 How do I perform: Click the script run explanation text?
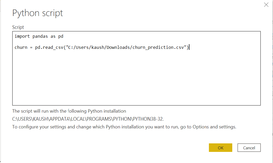(x=69, y=111)
